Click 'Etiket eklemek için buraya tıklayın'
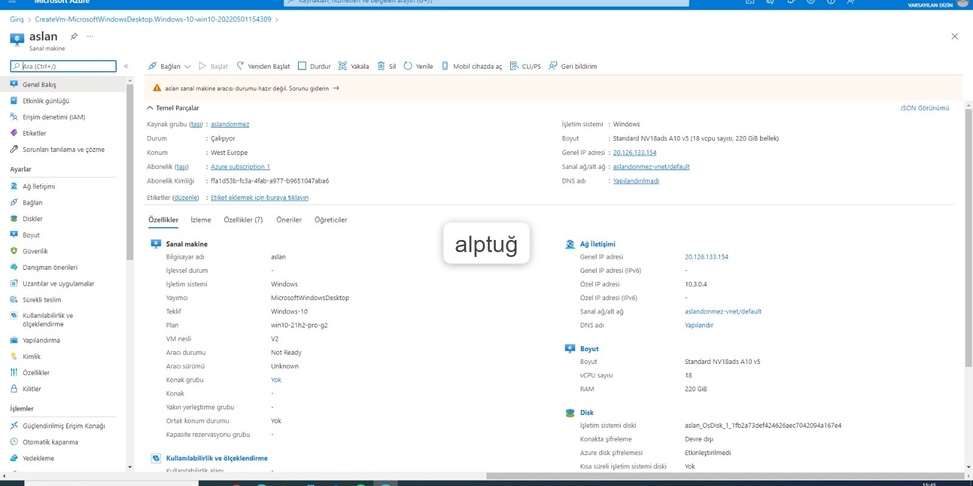This screenshot has width=973, height=486. click(260, 198)
